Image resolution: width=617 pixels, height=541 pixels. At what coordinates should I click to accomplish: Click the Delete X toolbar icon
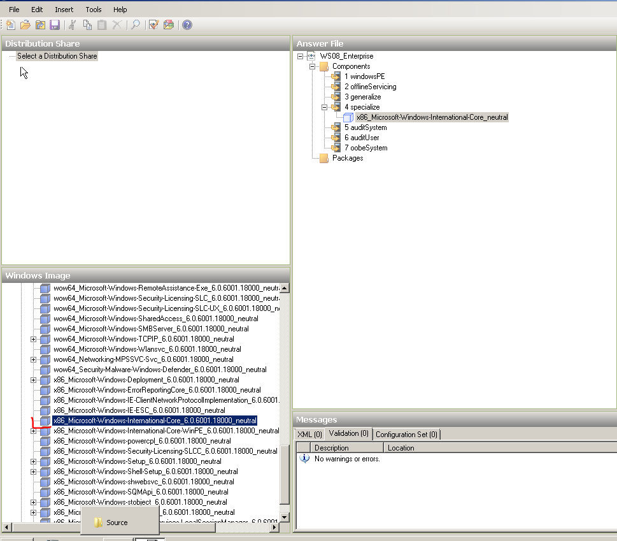[x=117, y=25]
